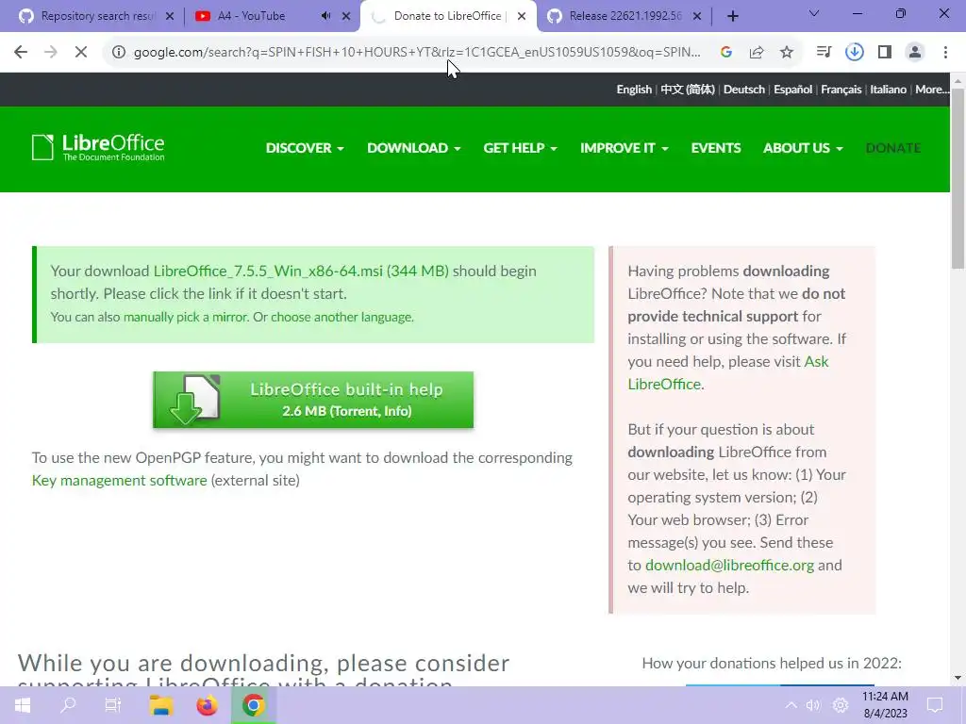
Task: Expand the DISCOVER menu
Action: [305, 148]
